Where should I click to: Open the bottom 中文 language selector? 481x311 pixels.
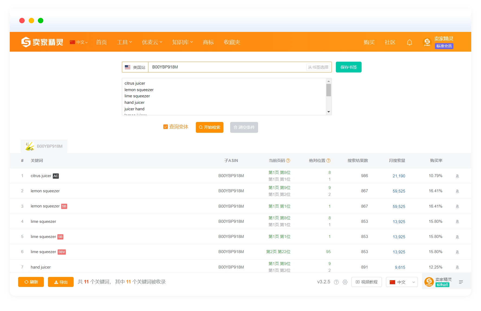pyautogui.click(x=402, y=282)
